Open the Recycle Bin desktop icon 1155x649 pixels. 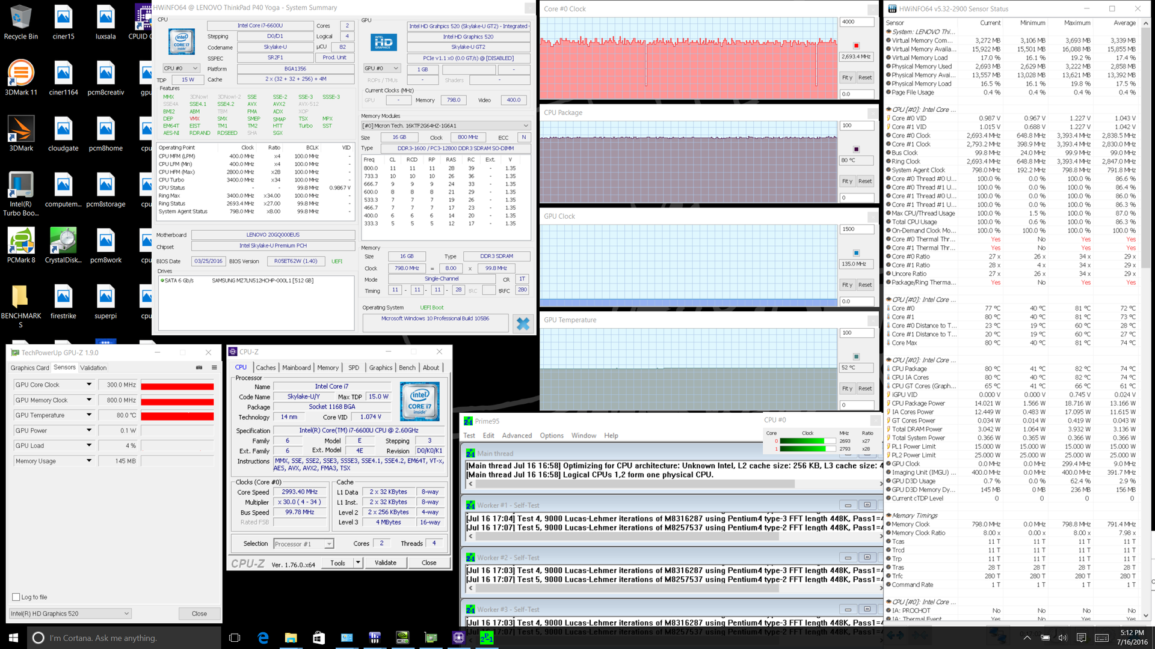pyautogui.click(x=20, y=22)
